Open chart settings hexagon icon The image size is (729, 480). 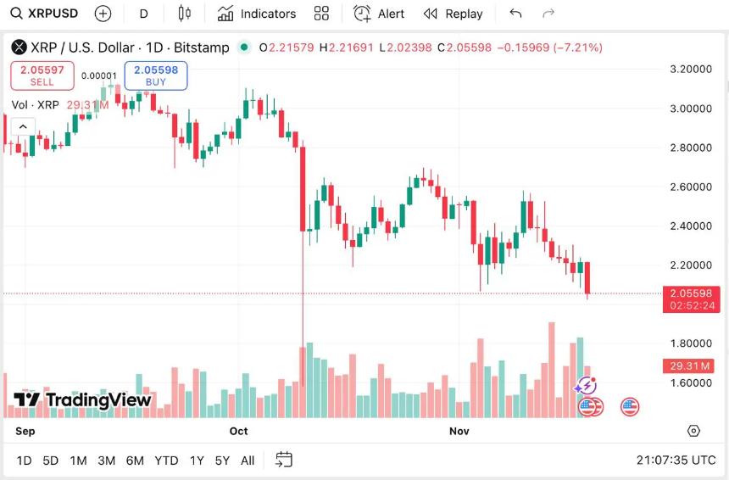(693, 431)
